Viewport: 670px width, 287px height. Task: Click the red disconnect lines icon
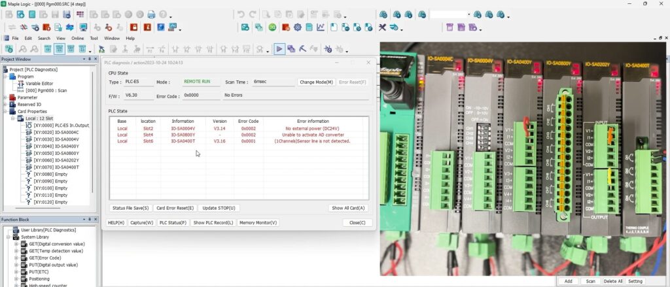[x=23, y=27]
